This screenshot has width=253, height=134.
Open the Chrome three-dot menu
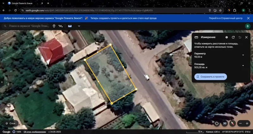[x=250, y=10]
